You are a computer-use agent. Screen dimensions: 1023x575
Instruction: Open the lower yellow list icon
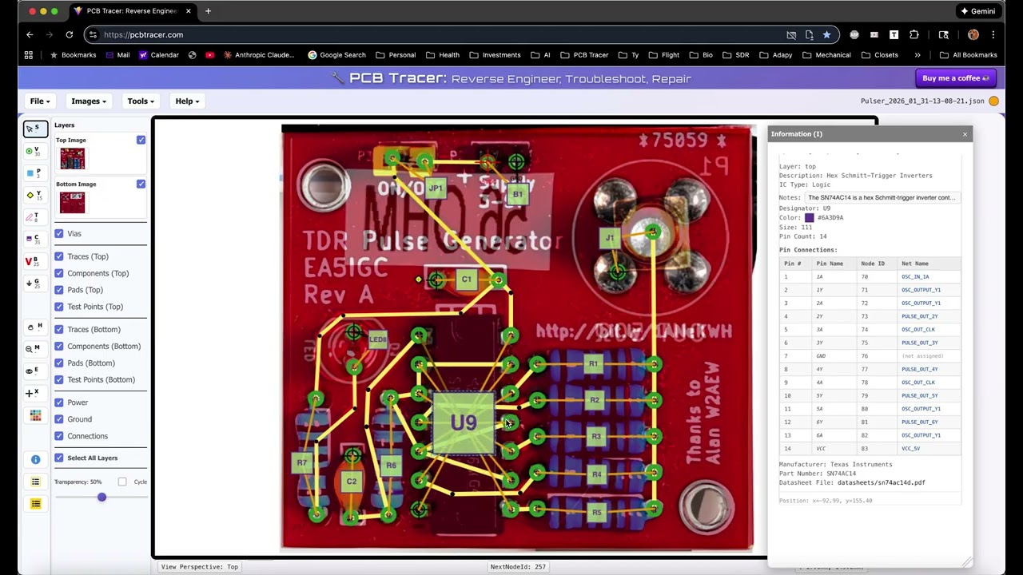point(35,503)
